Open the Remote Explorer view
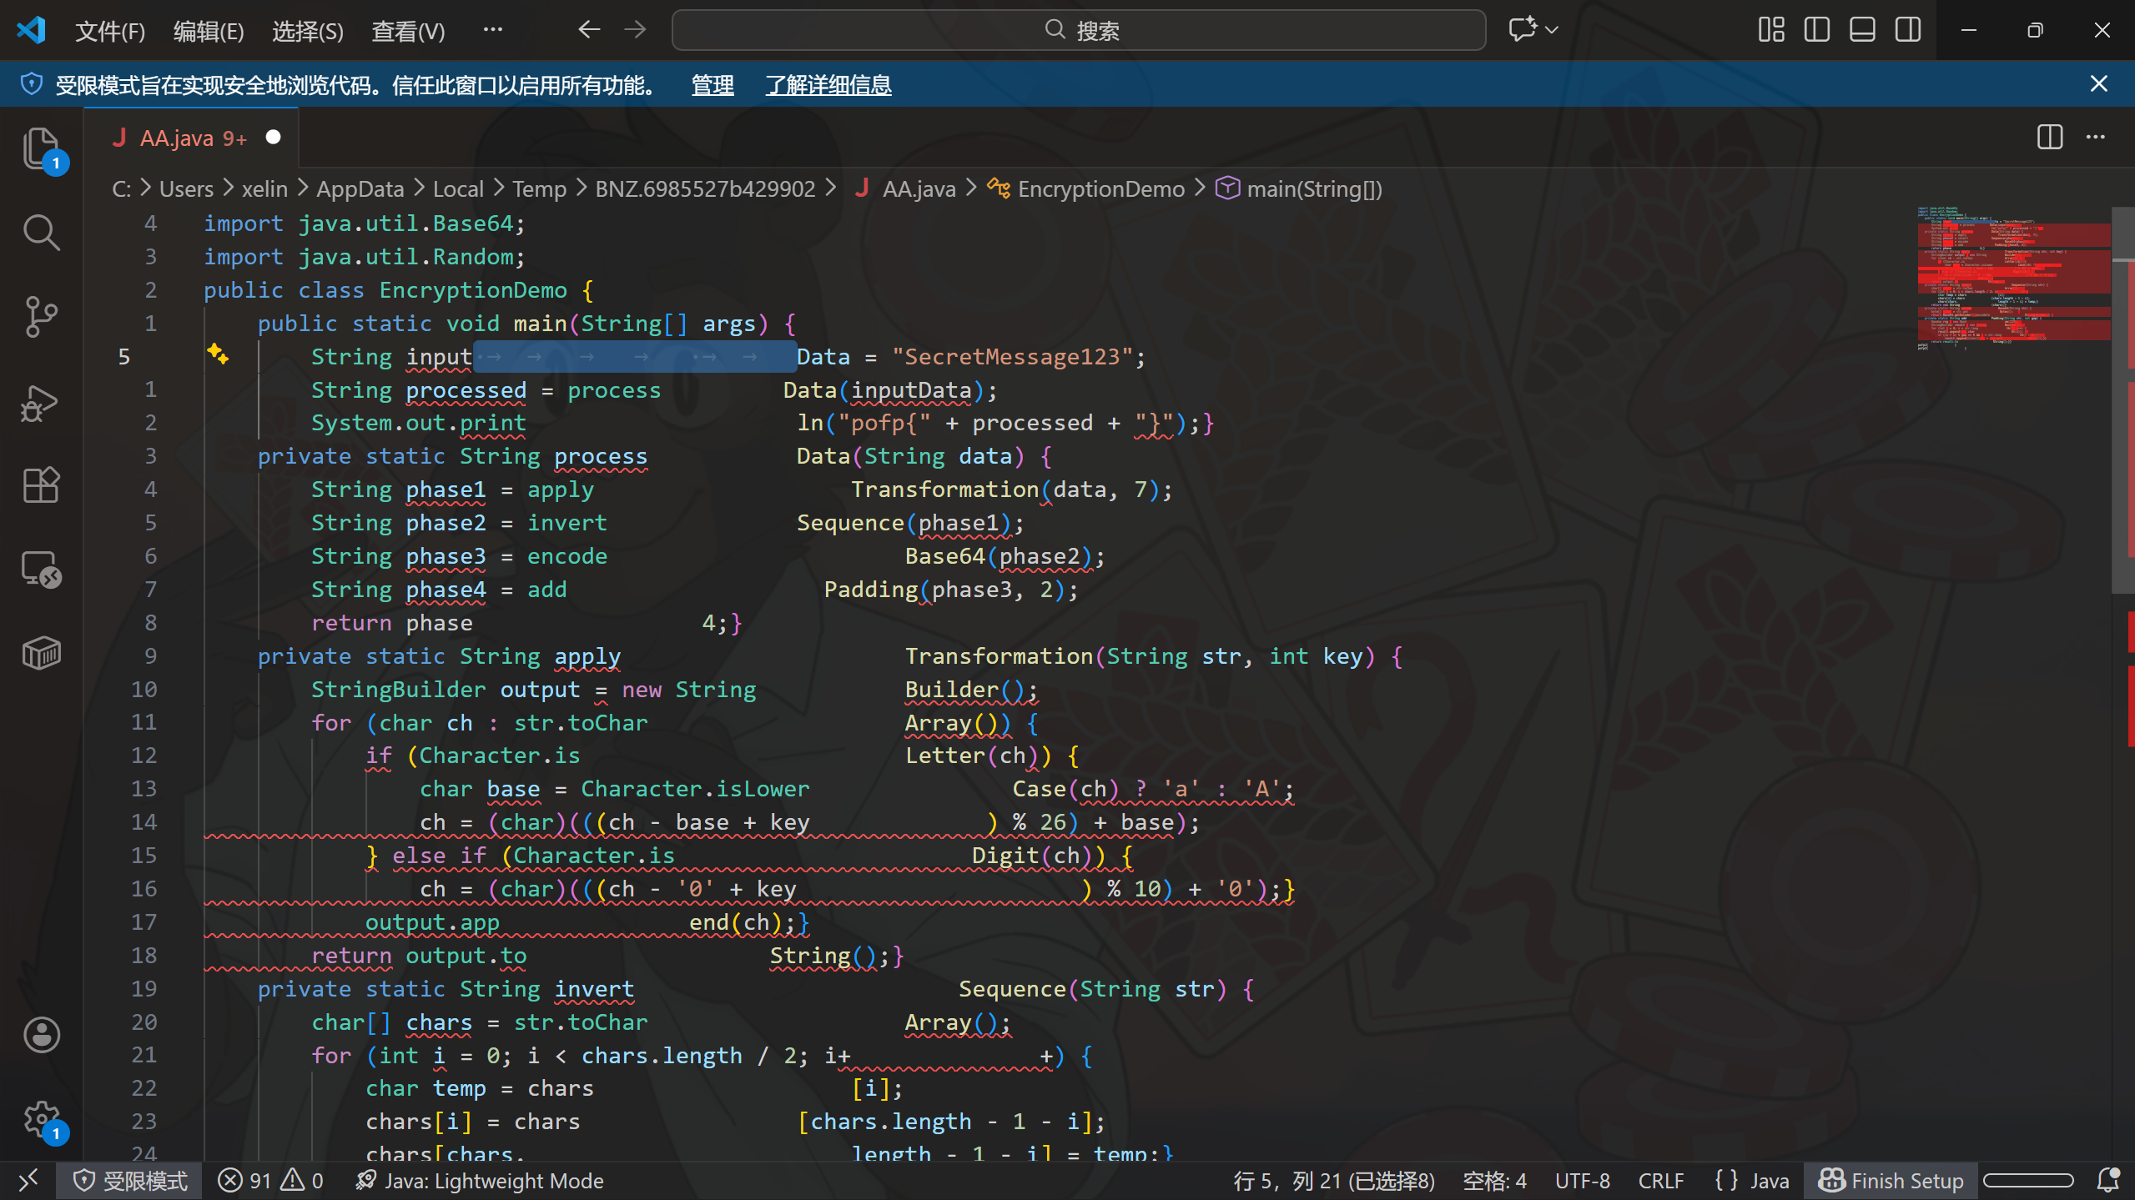This screenshot has width=2135, height=1200. tap(41, 570)
